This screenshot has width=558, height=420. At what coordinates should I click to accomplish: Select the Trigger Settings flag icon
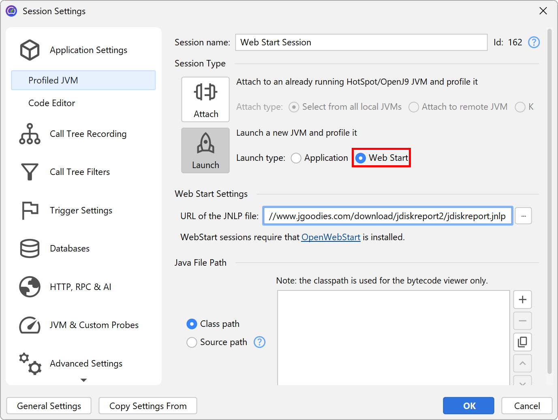(30, 211)
